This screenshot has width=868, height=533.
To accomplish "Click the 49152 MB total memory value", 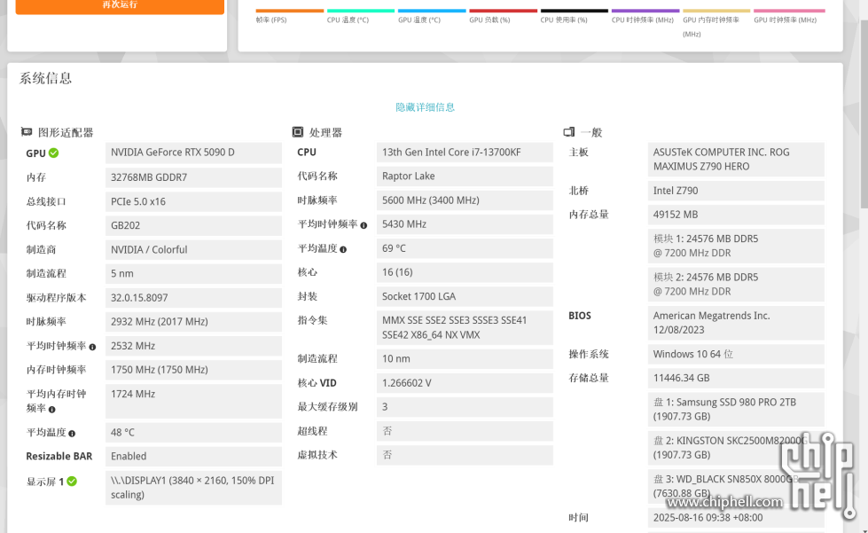I will point(736,215).
